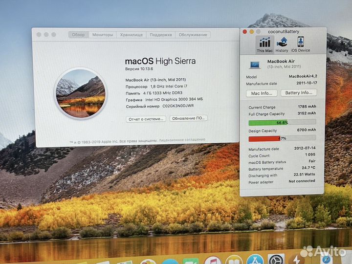This screenshot has height=264, width=352.
Task: Launch iTunes from the Dock
Action: pyautogui.click(x=213, y=261)
